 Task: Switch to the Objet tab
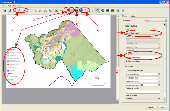tap(133, 16)
